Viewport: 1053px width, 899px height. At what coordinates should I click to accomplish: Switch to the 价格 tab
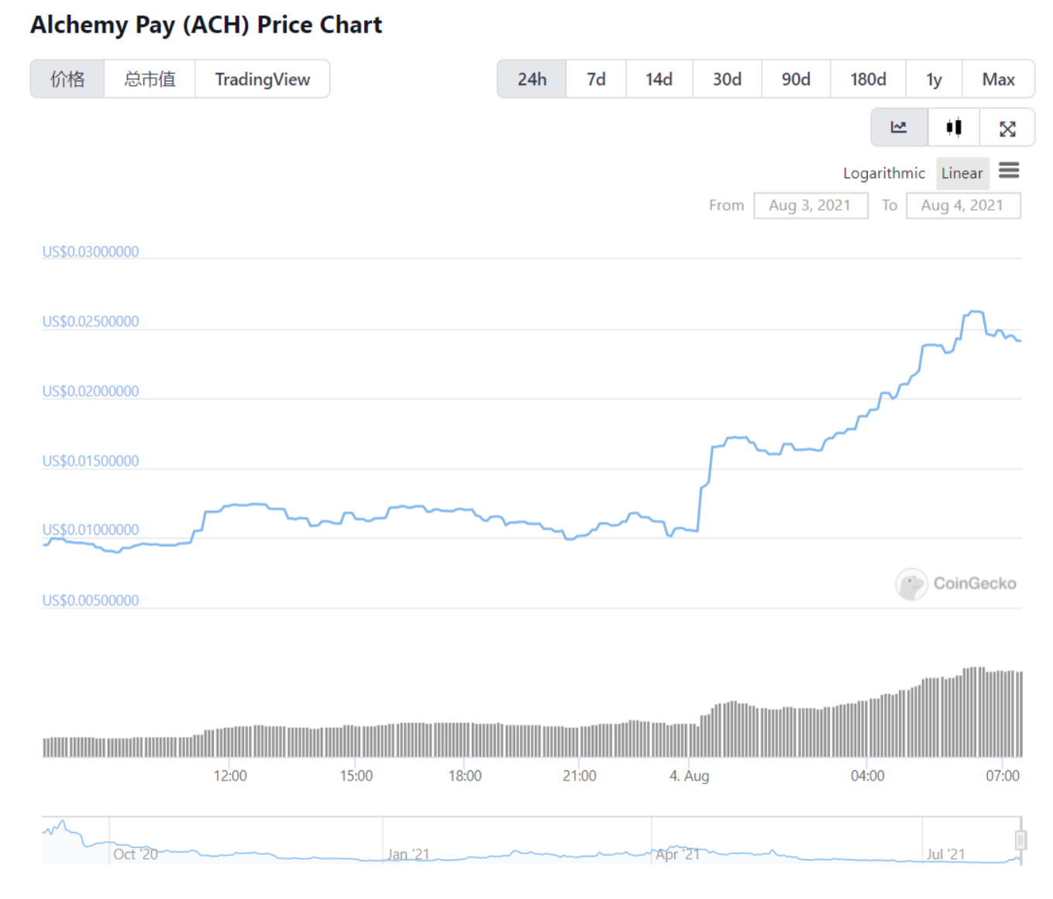pyautogui.click(x=67, y=78)
